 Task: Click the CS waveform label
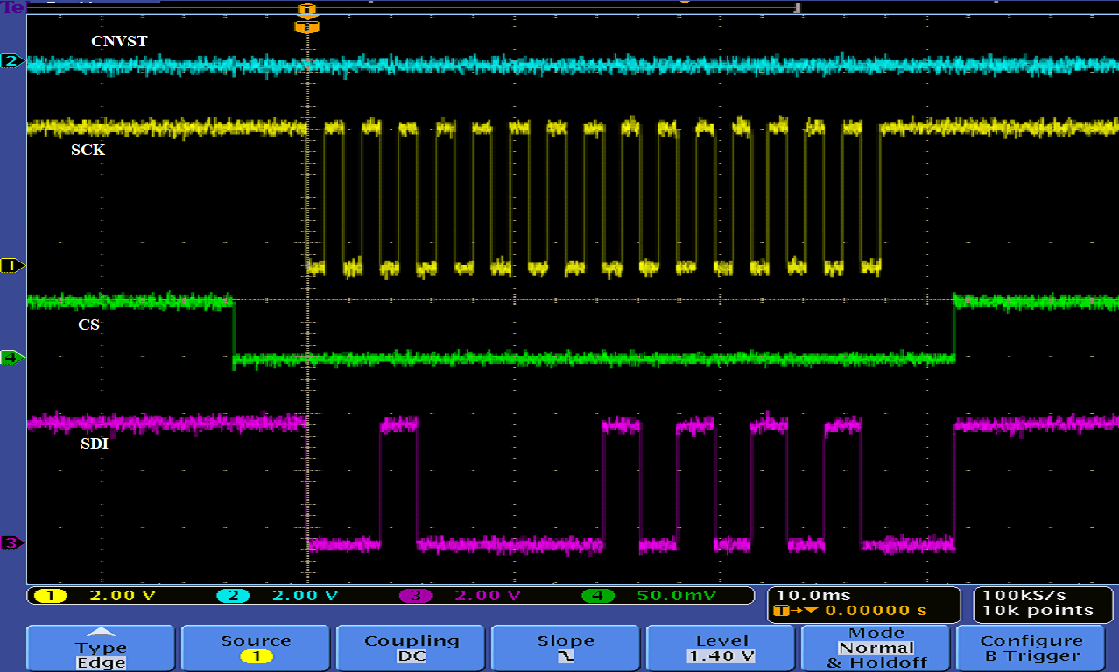tap(88, 325)
